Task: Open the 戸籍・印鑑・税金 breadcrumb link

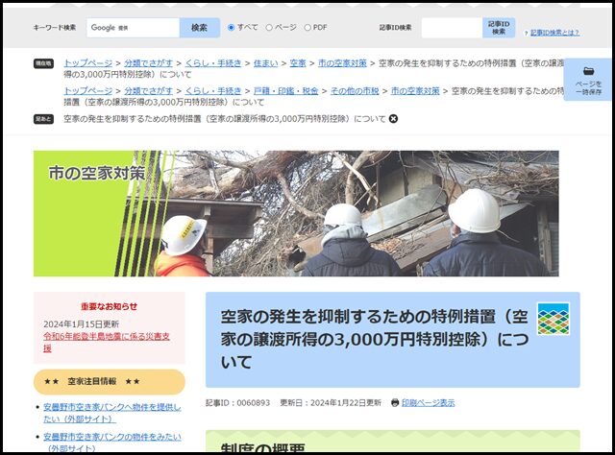Action: click(x=285, y=91)
